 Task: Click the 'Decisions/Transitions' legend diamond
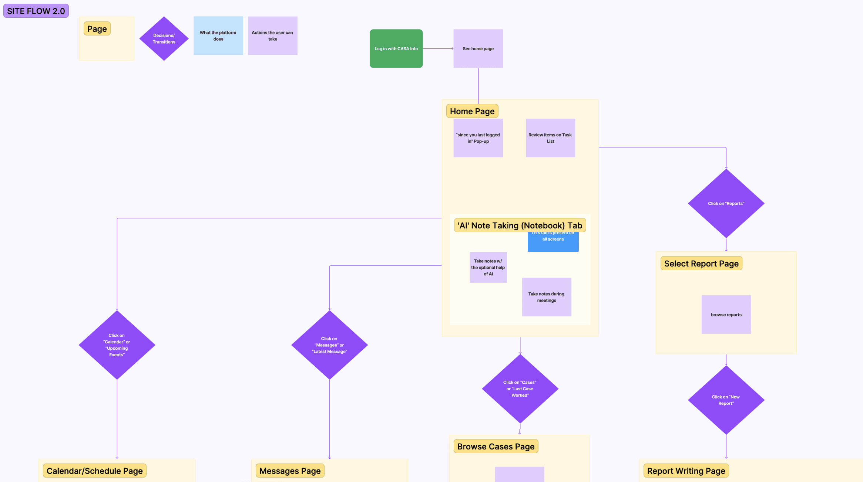tap(164, 38)
